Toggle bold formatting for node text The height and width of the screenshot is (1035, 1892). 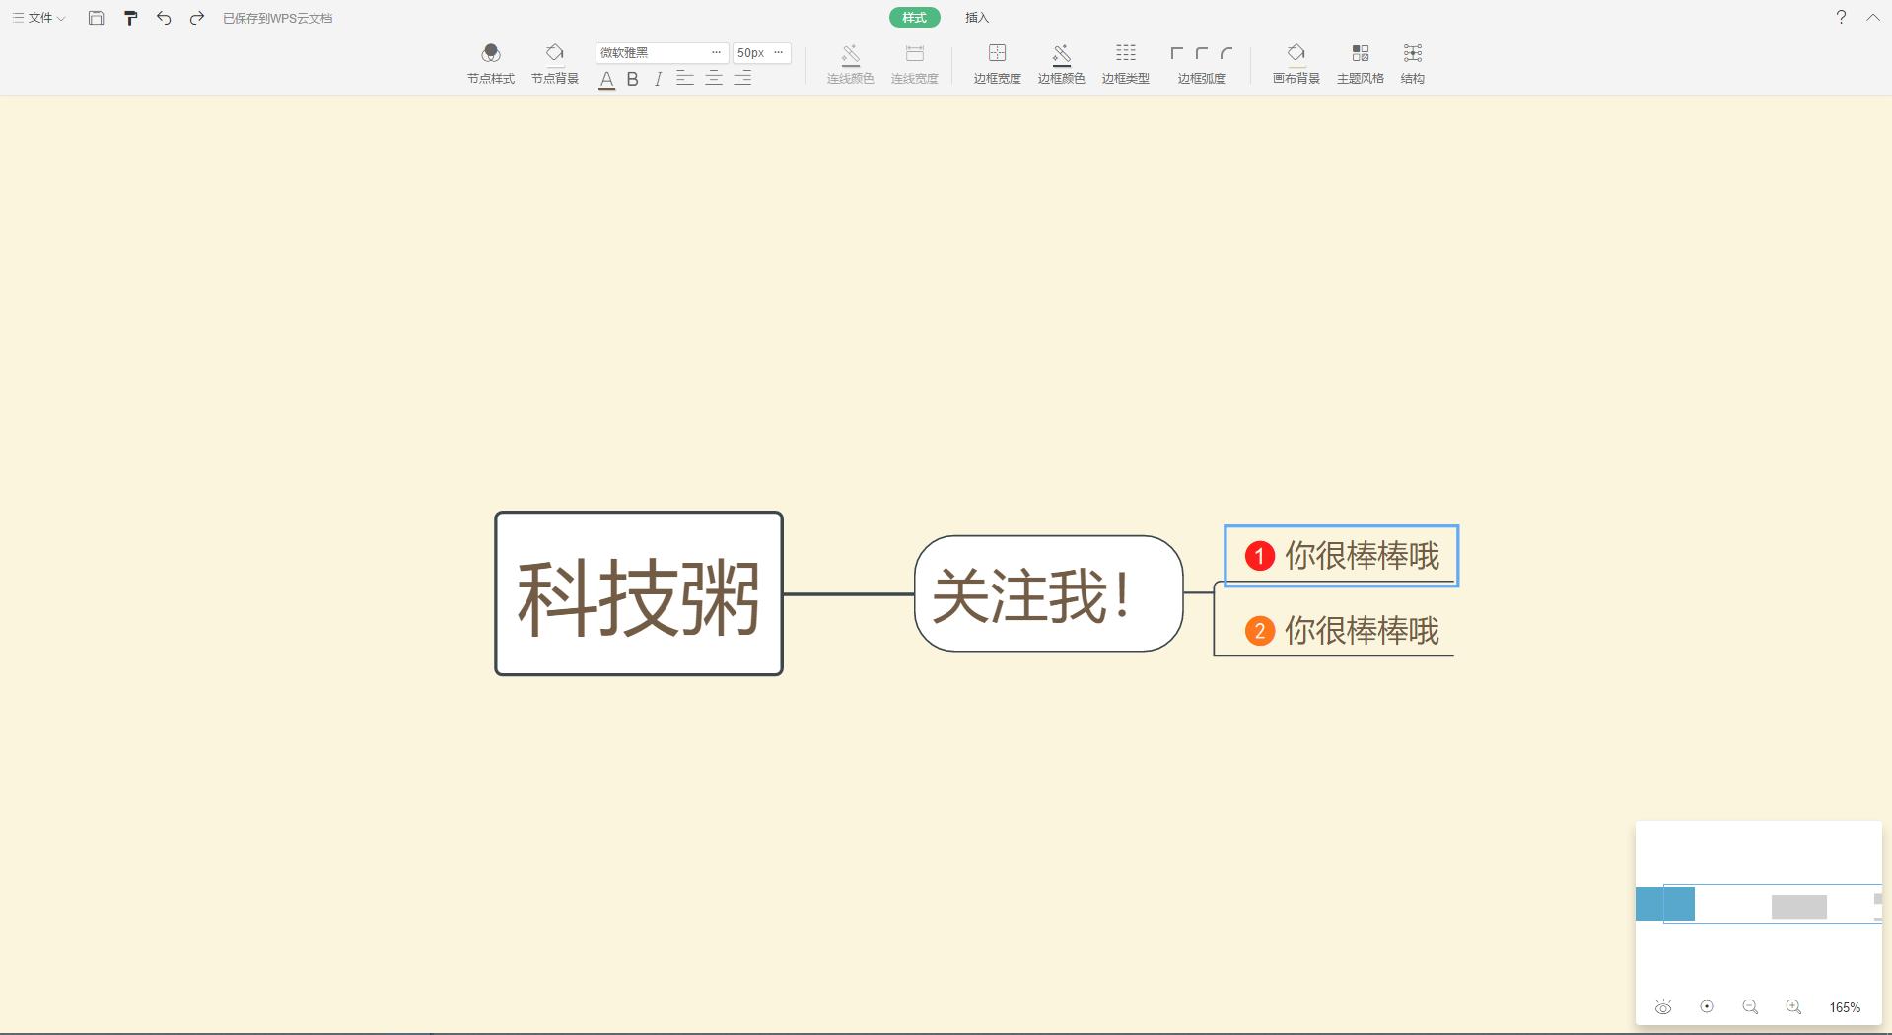632,80
